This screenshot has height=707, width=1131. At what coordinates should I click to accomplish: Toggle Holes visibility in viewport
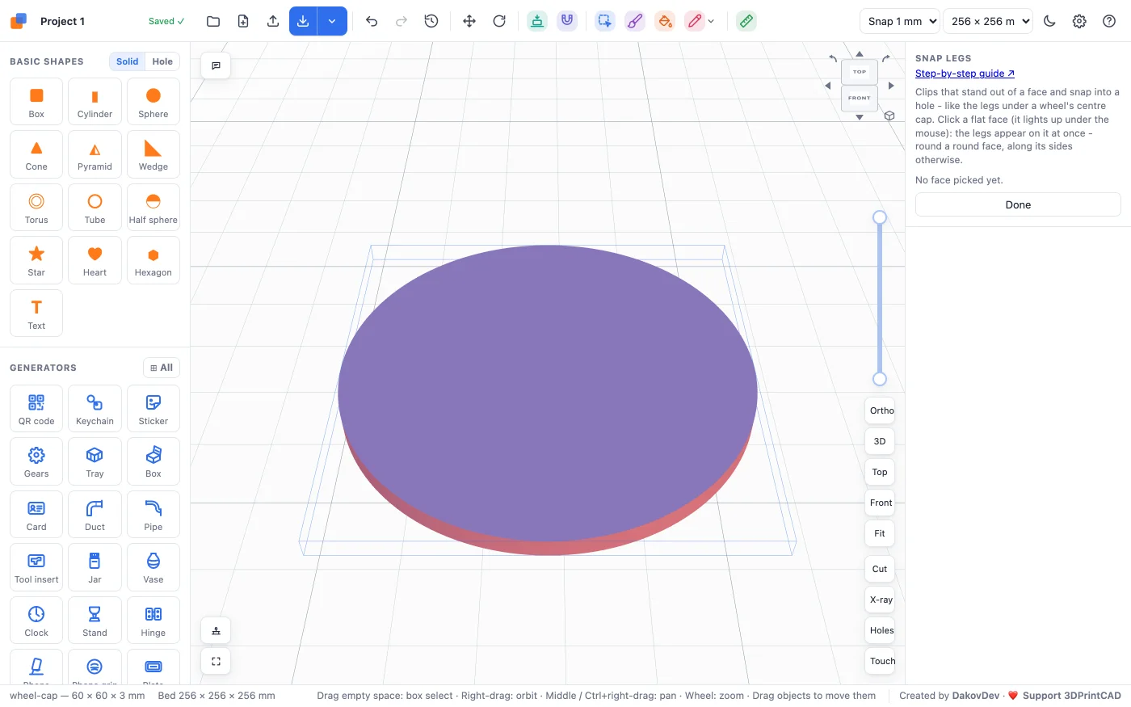coord(881,630)
